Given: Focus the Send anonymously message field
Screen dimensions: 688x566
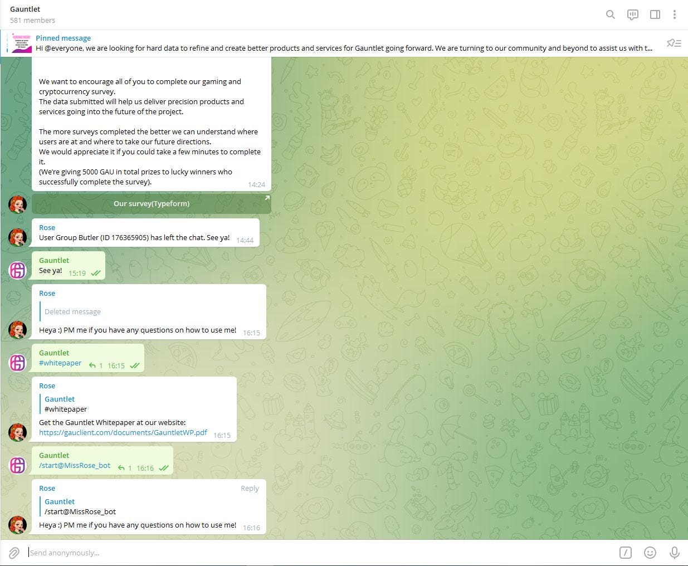Looking at the screenshot, I should 320,553.
